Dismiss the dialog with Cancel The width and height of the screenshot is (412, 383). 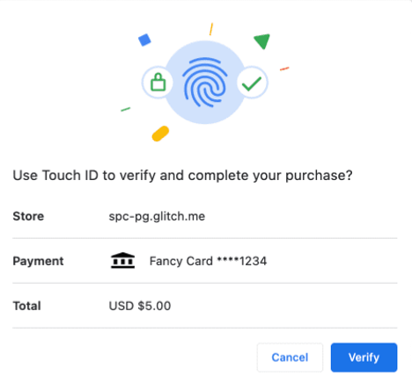(x=290, y=358)
